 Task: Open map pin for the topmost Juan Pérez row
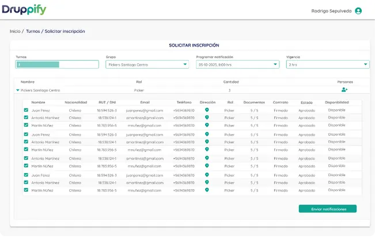(x=207, y=110)
